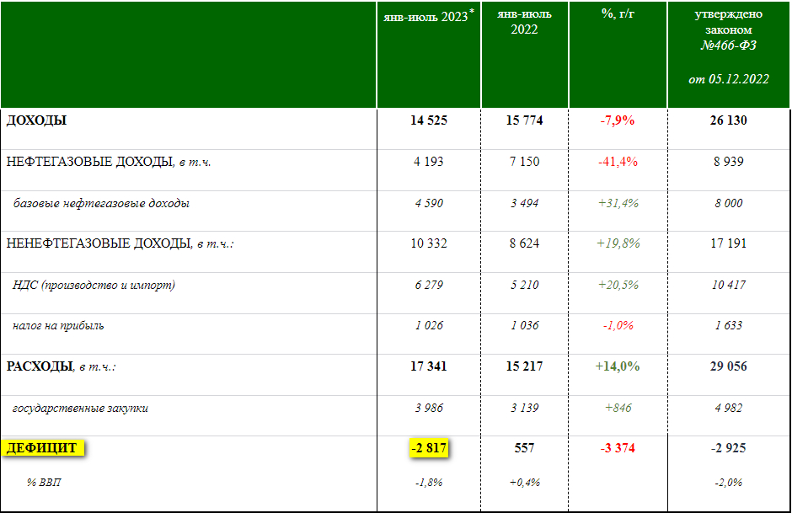This screenshot has height=513, width=792.
Task: Click the %, г/г column header
Action: pos(618,13)
